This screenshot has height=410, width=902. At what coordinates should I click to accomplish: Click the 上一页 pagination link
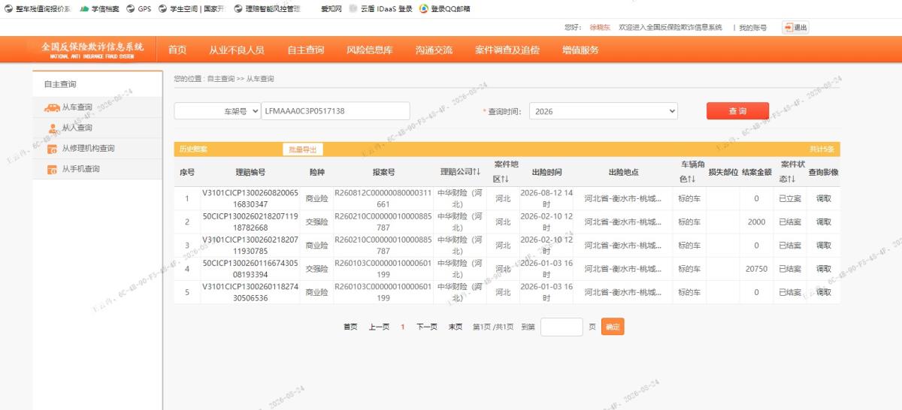point(379,327)
